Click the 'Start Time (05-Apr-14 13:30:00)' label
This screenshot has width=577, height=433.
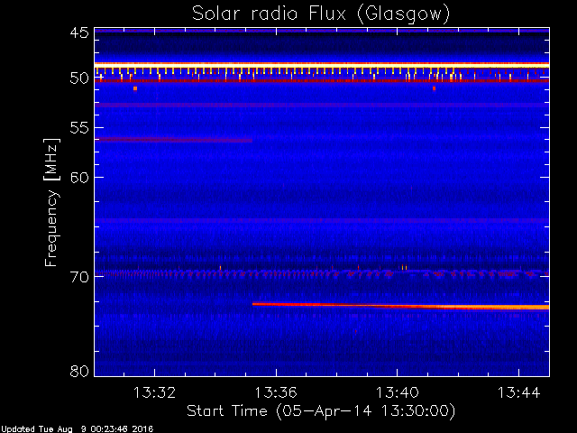321,411
